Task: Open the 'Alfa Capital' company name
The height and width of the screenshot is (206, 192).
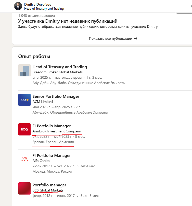Action: 42,161
